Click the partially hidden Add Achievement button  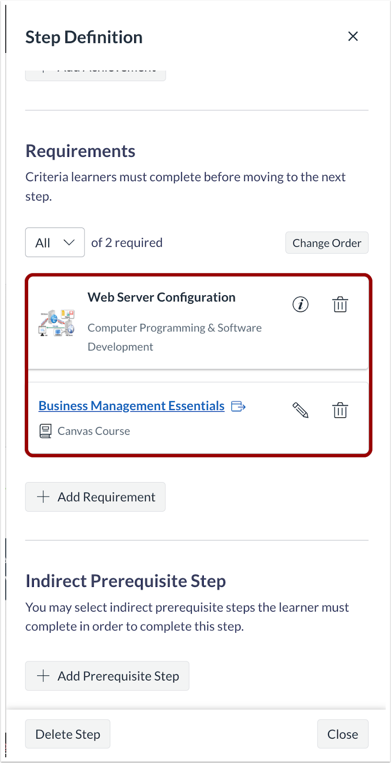coord(95,74)
